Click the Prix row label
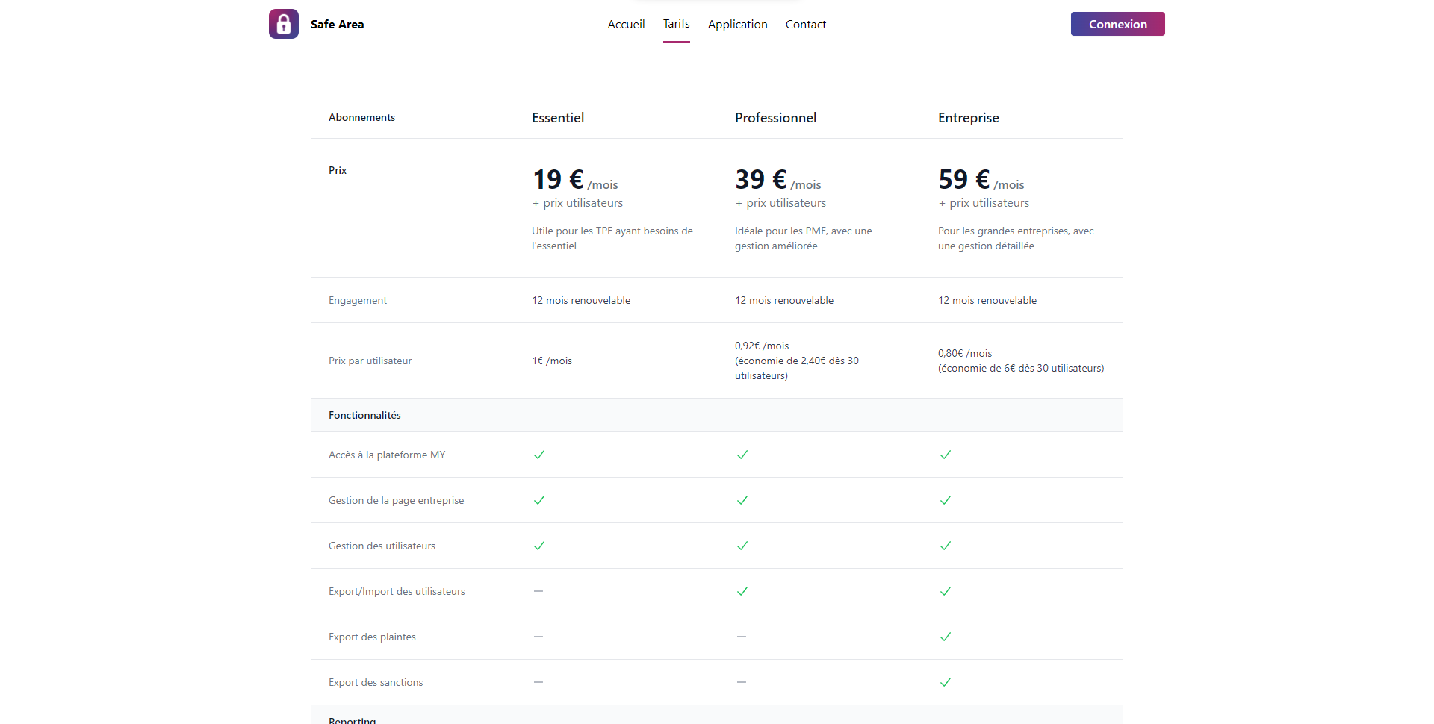The image size is (1434, 724). pyautogui.click(x=338, y=170)
